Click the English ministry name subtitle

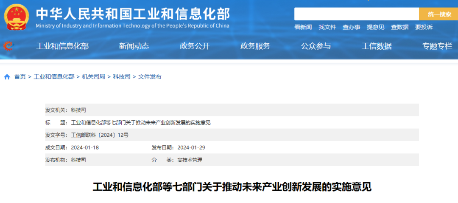click(133, 26)
